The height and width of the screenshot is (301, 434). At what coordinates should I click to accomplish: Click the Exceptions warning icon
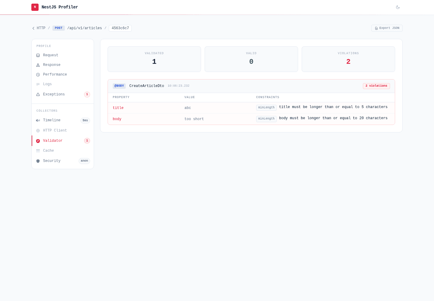[38, 95]
